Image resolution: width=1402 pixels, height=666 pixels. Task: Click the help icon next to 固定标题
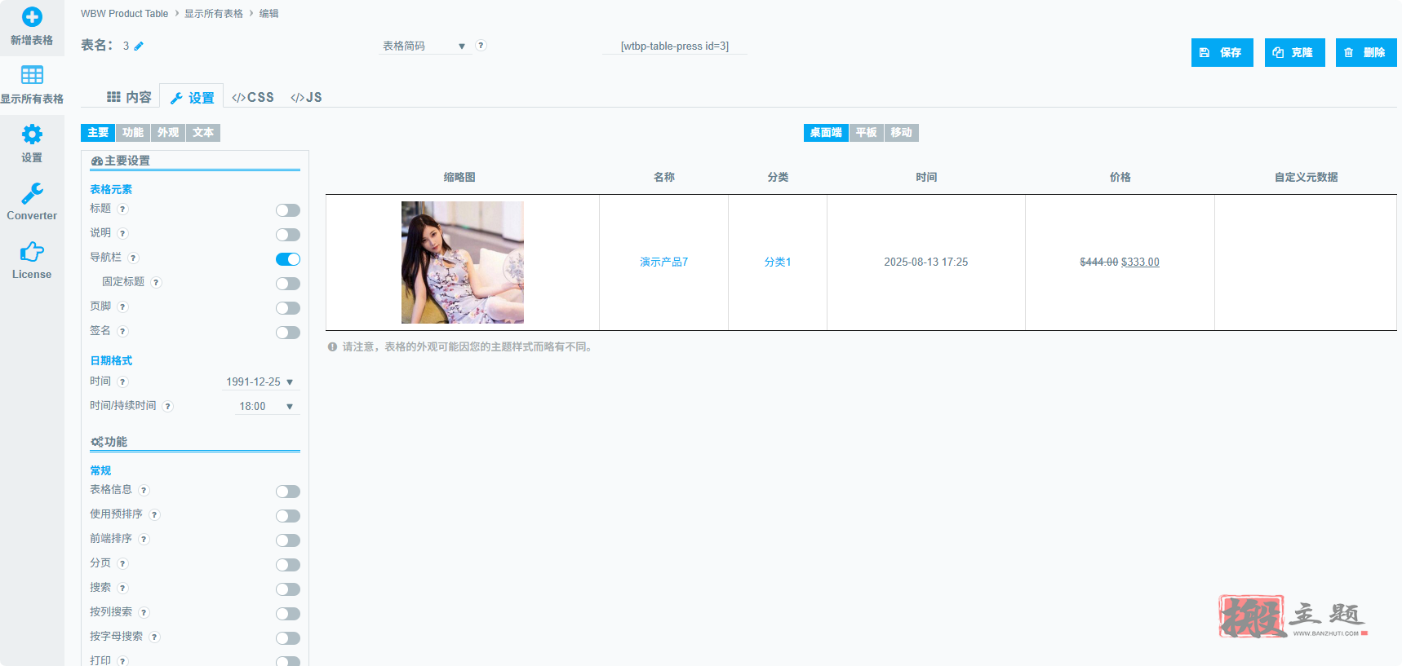(156, 283)
